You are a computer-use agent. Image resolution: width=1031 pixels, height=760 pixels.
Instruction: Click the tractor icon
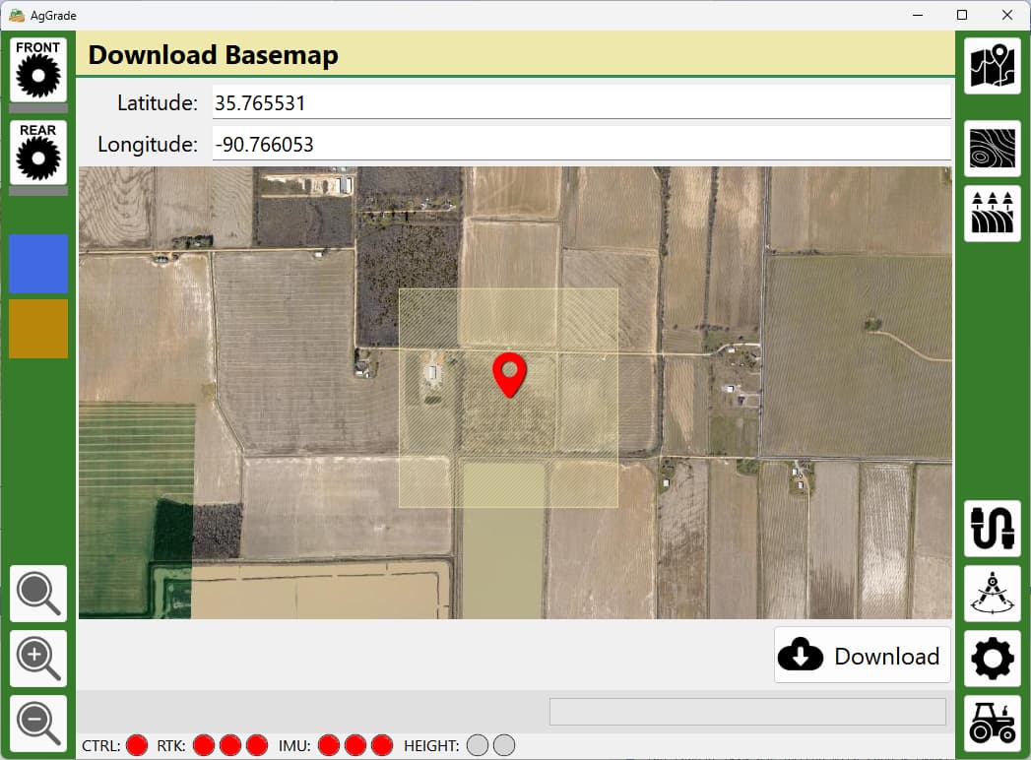992,724
